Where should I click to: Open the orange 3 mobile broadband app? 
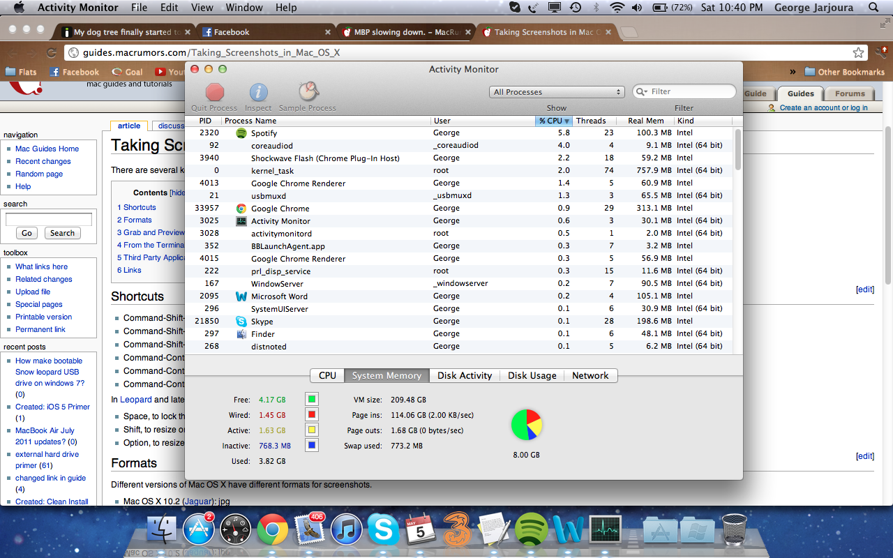457,528
